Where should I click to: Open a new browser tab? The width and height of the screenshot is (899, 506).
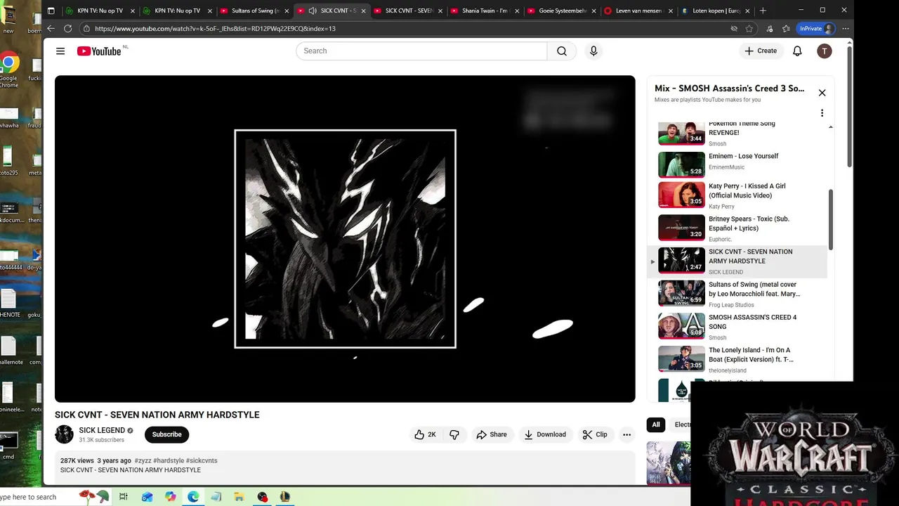pos(763,11)
